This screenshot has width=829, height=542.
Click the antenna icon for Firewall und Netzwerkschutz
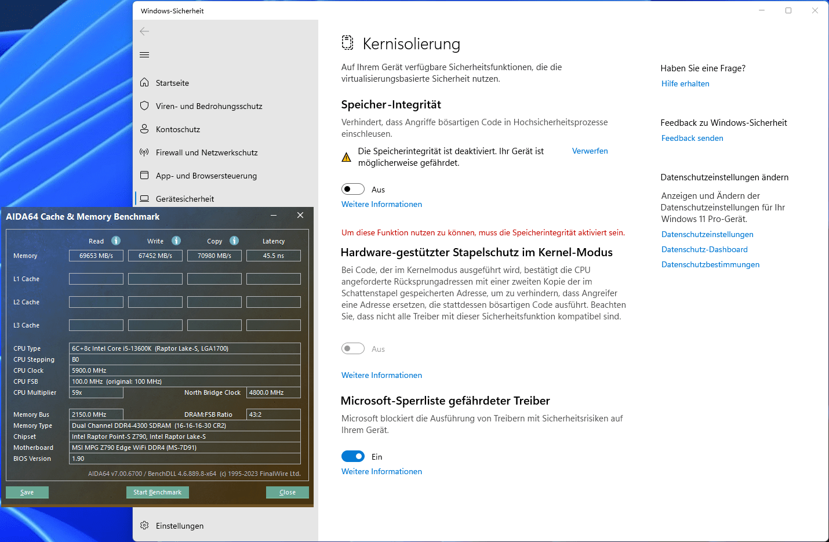144,152
